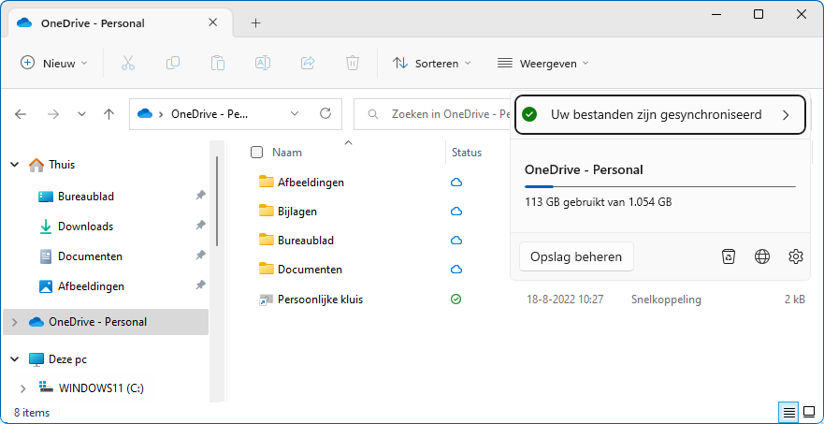Expand the address bar history dropdown

295,113
